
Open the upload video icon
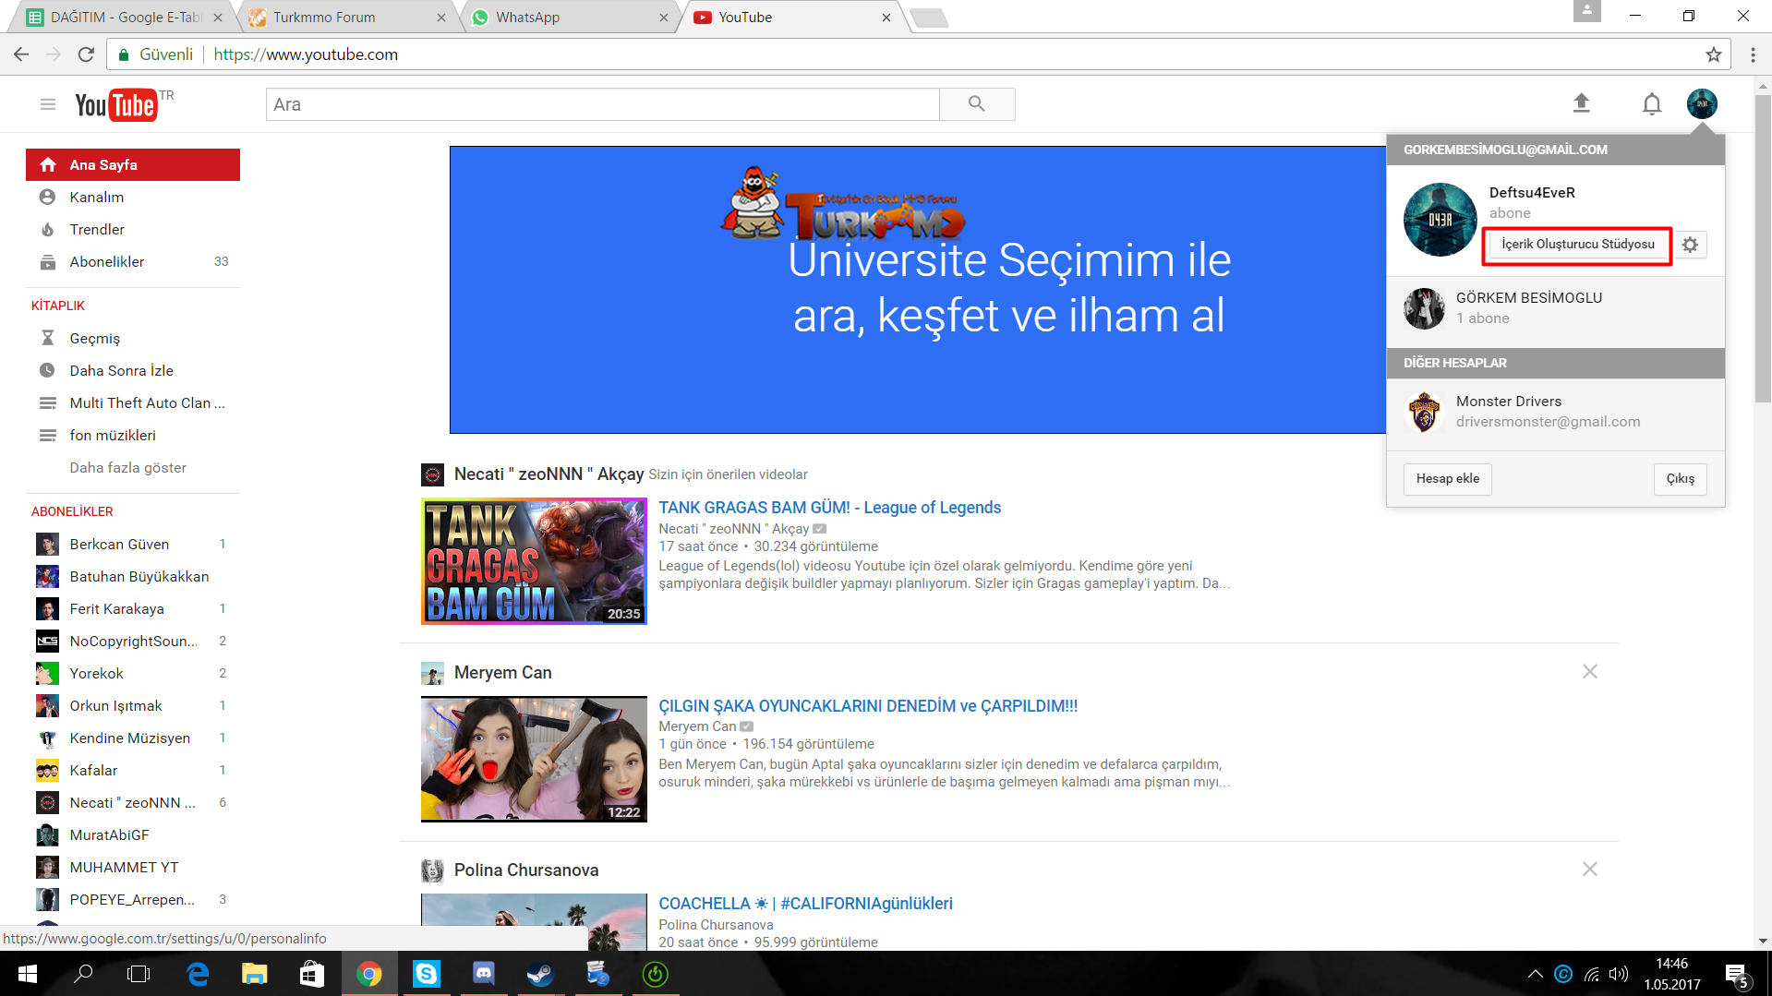1581,103
